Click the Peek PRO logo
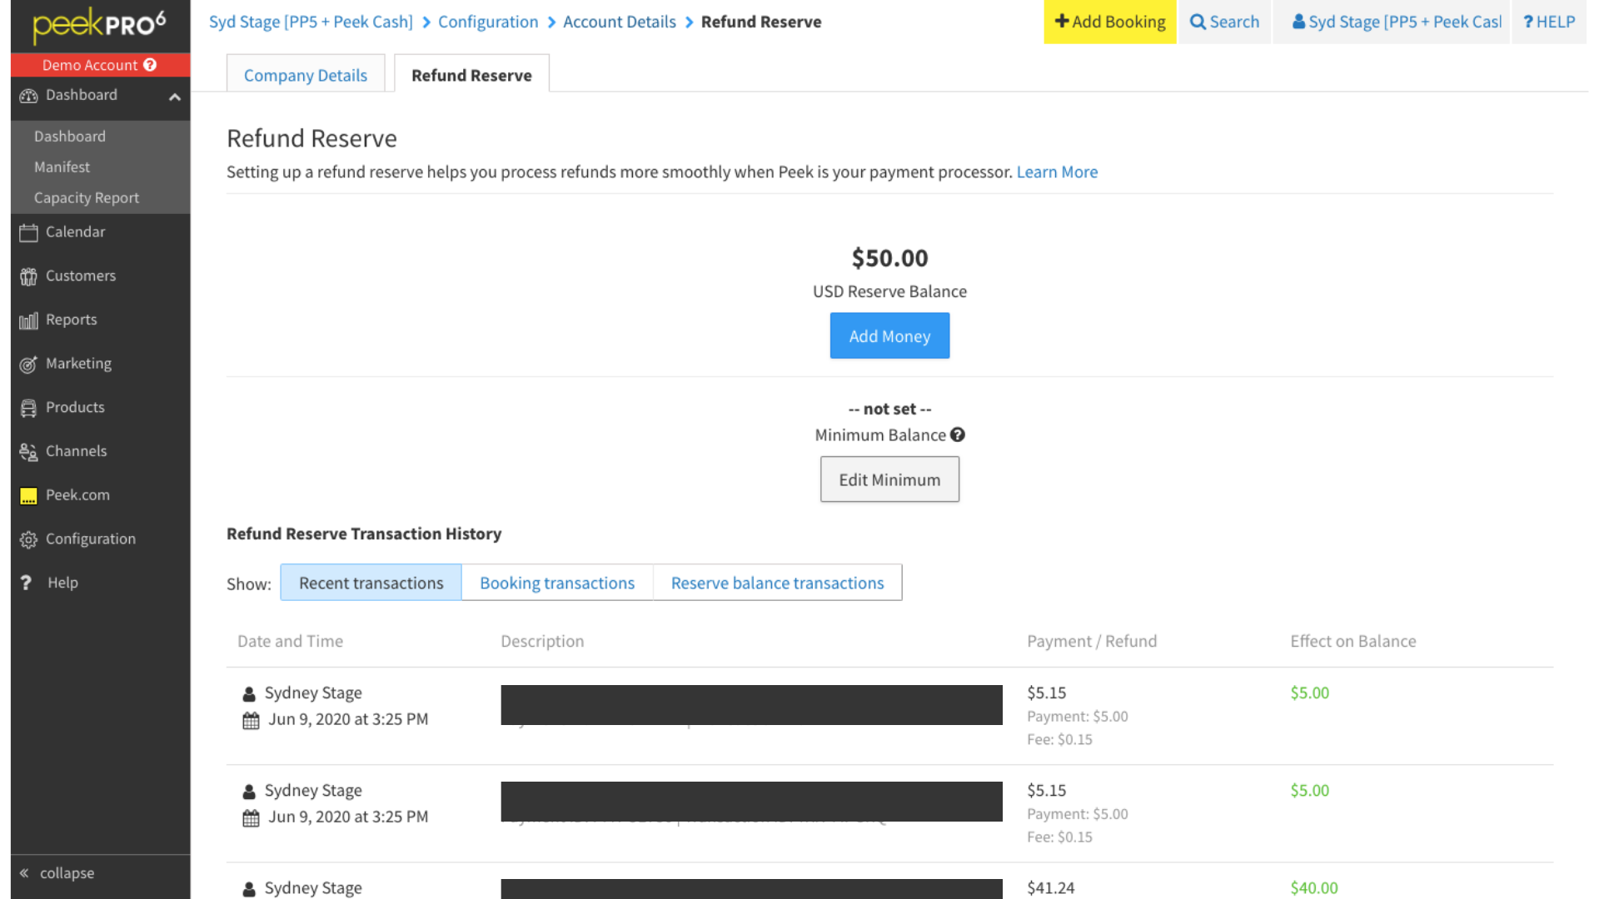1599x899 pixels. 99,26
